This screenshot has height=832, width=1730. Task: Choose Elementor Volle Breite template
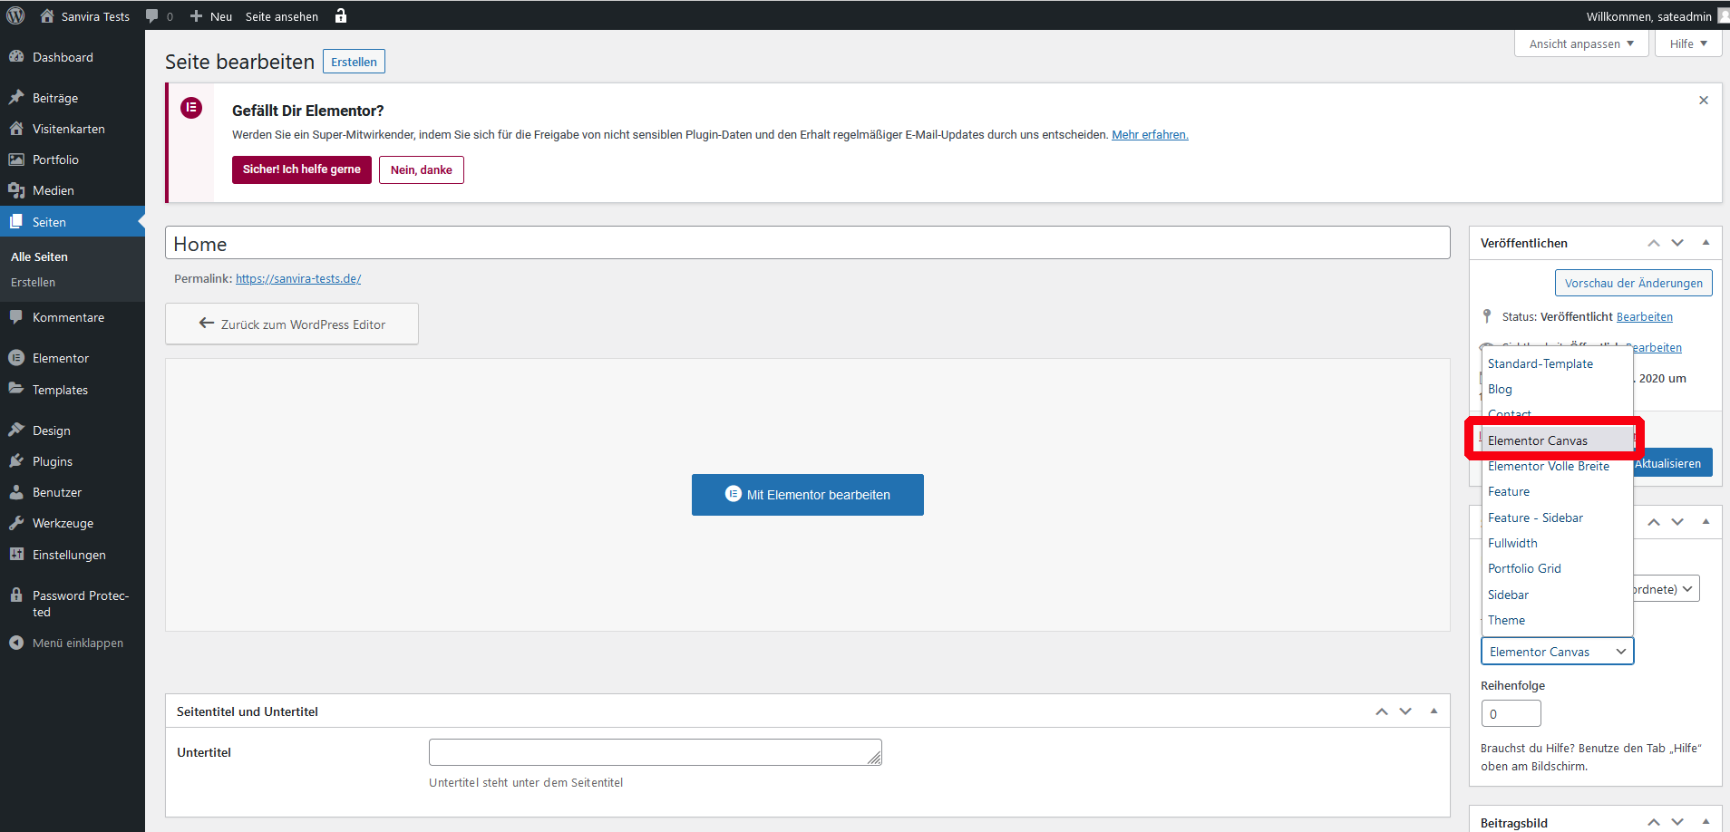pos(1557,466)
